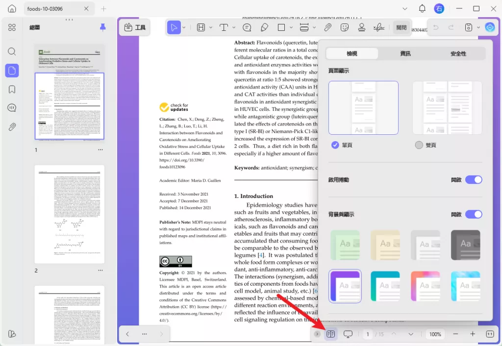Select the stamp tool
The width and height of the screenshot is (502, 346).
coord(362,27)
